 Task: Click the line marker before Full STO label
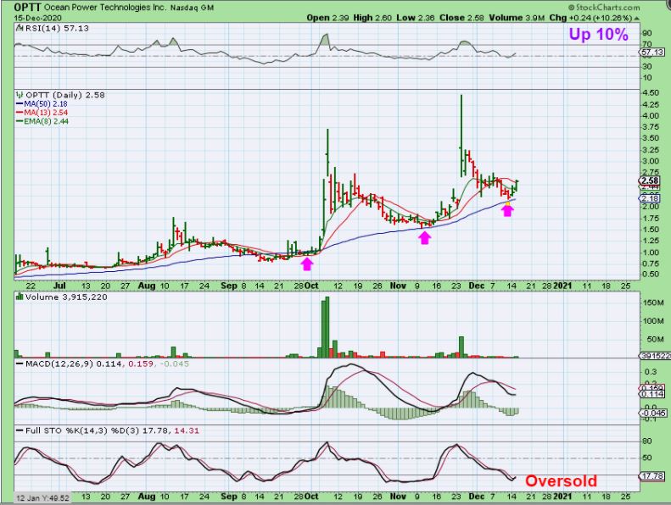click(x=20, y=430)
